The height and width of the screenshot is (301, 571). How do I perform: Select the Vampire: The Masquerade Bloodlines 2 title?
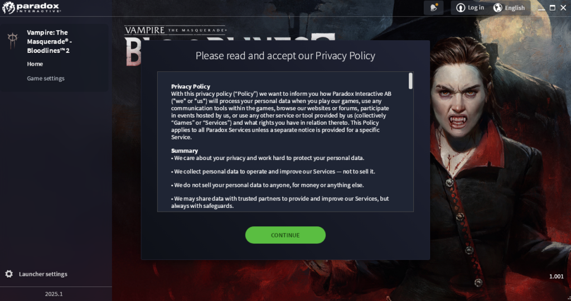pos(49,41)
